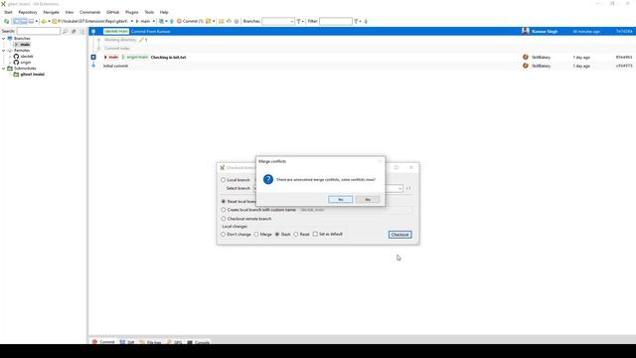Select the Reset local changes radio button

click(x=296, y=235)
